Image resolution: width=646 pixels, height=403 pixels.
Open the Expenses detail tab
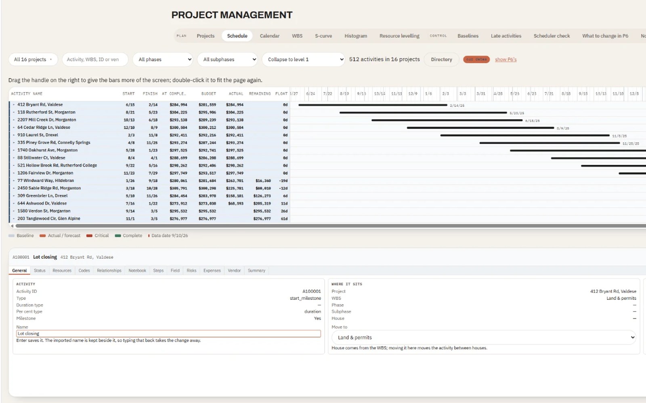pos(212,270)
